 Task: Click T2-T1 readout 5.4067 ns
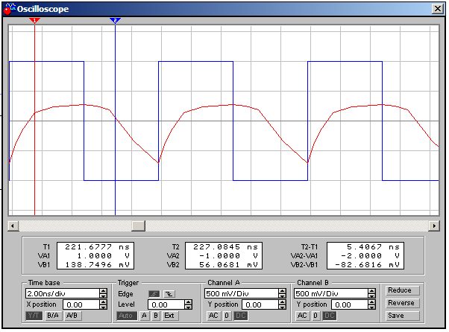coord(373,247)
